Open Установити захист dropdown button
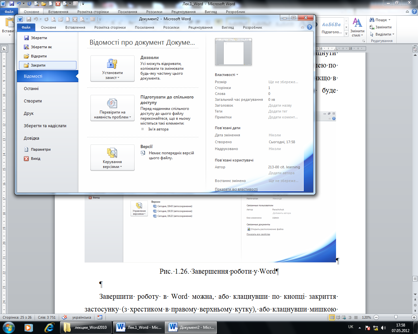This screenshot has height=334, width=418. [112, 68]
